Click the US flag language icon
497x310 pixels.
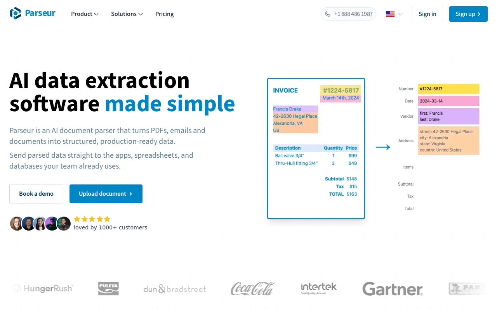pos(390,14)
